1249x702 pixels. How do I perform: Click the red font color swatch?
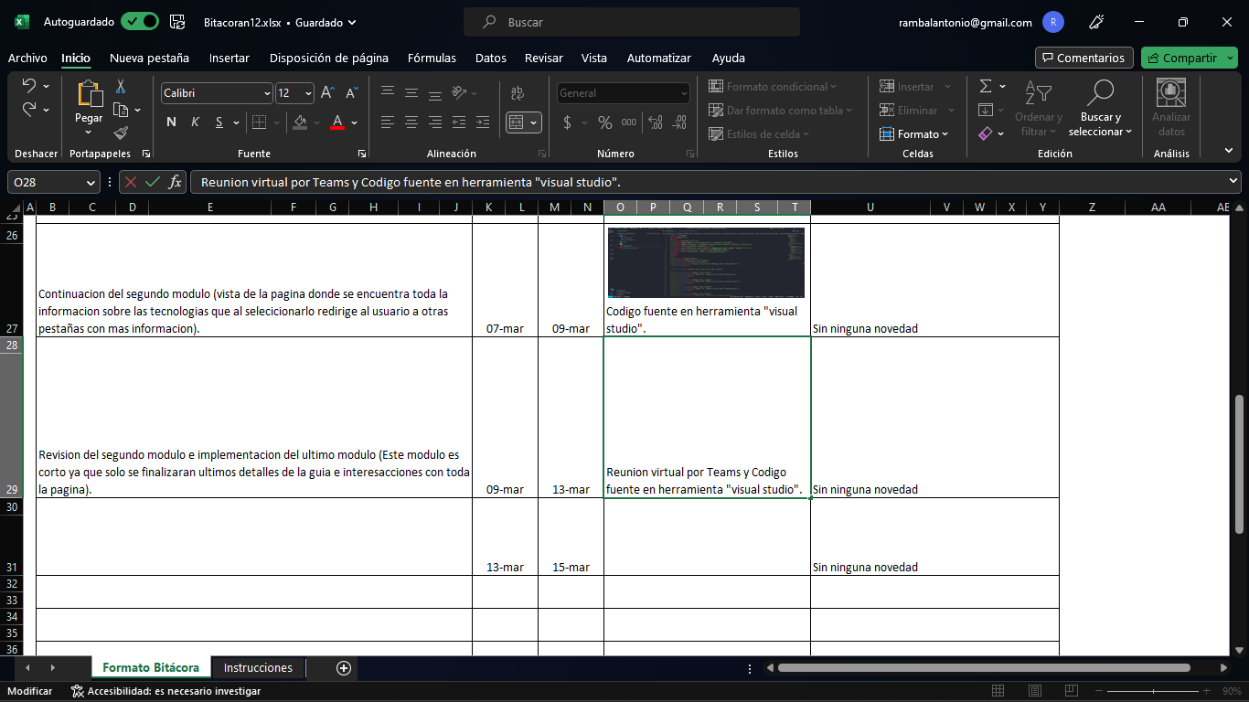[336, 122]
